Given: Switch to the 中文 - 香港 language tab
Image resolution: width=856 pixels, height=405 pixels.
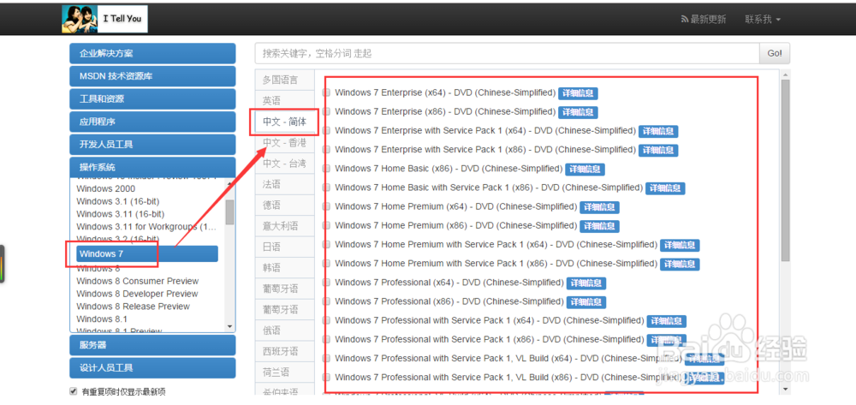Looking at the screenshot, I should click(284, 142).
